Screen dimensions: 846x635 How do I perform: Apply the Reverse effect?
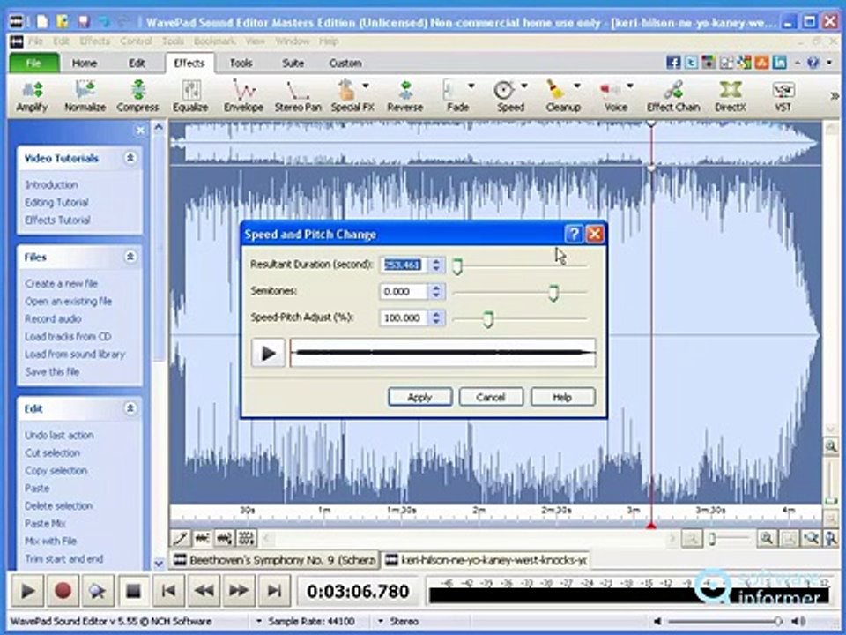pyautogui.click(x=404, y=96)
